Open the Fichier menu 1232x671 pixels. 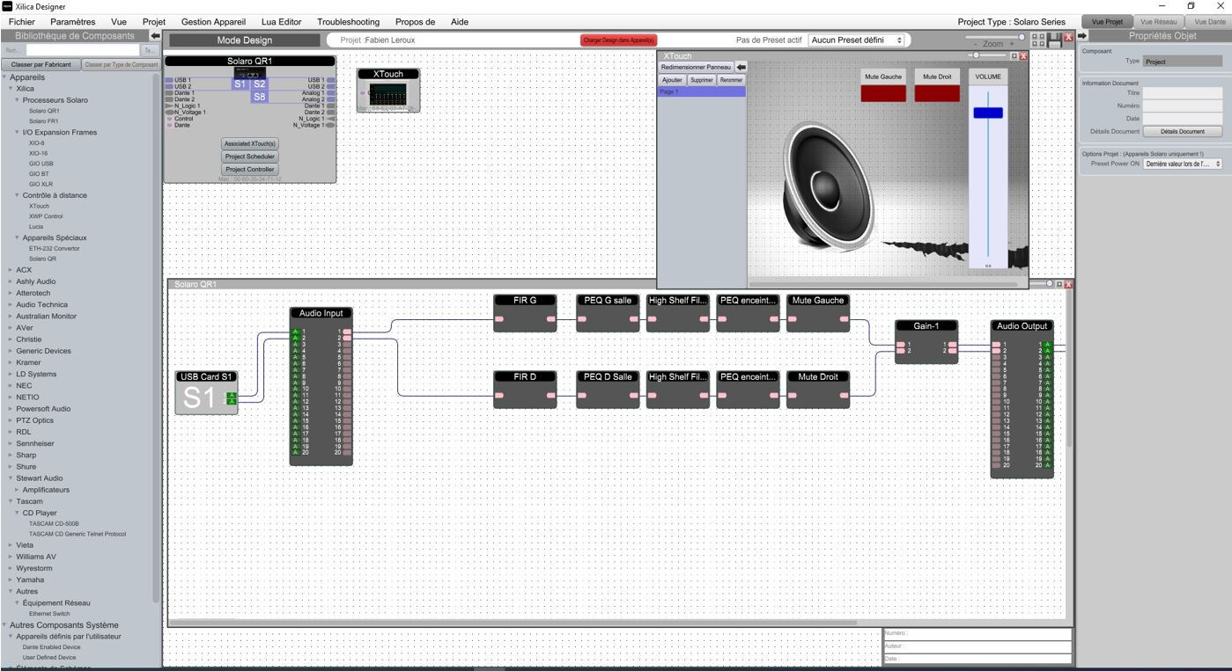(x=21, y=22)
